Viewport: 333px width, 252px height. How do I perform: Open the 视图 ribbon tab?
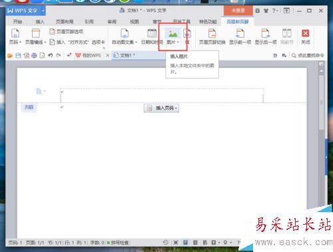point(135,21)
